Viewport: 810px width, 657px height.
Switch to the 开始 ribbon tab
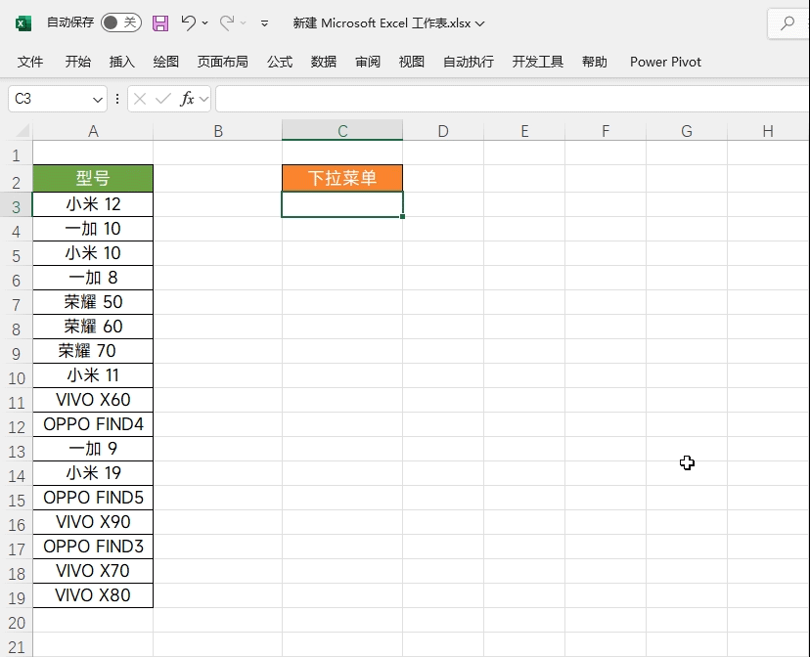coord(78,62)
